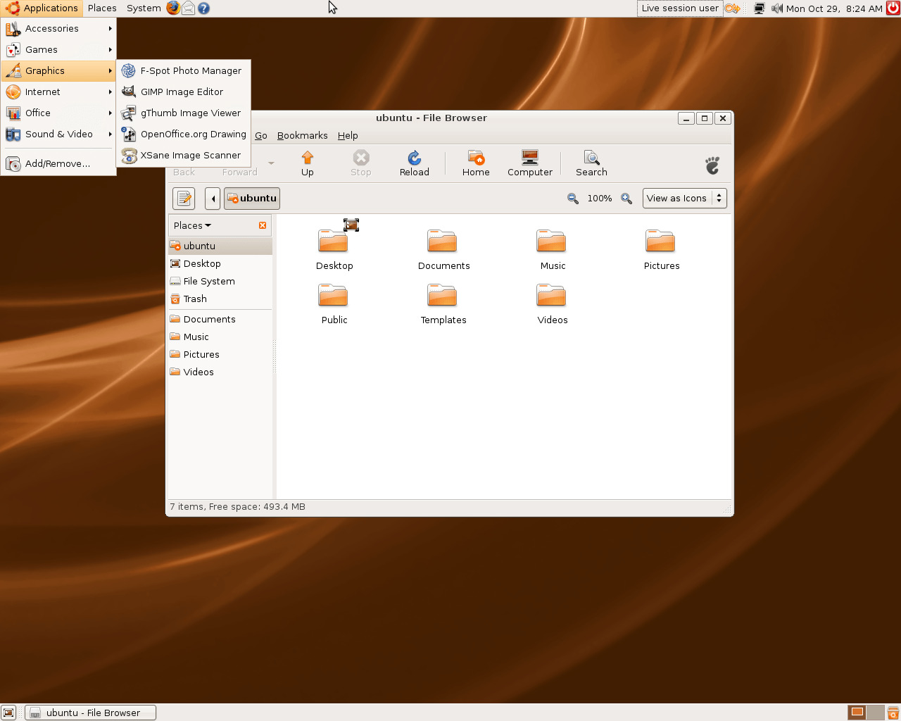Zoom out using the magnifier minus icon
901x721 pixels.
pyautogui.click(x=573, y=199)
